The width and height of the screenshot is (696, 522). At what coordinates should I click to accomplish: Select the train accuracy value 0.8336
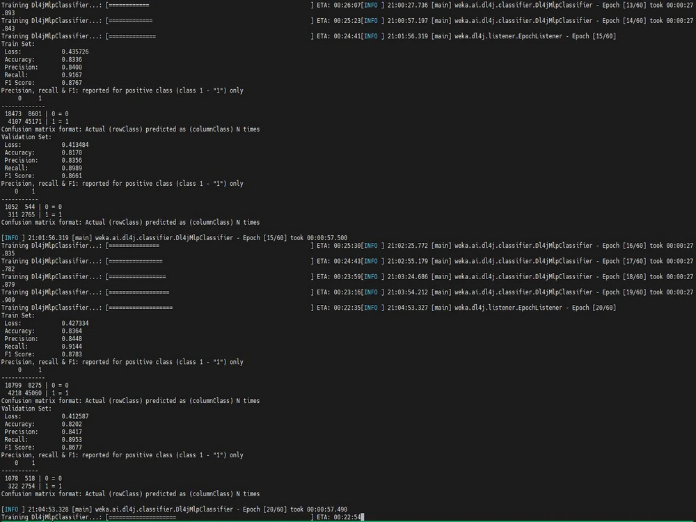point(72,59)
